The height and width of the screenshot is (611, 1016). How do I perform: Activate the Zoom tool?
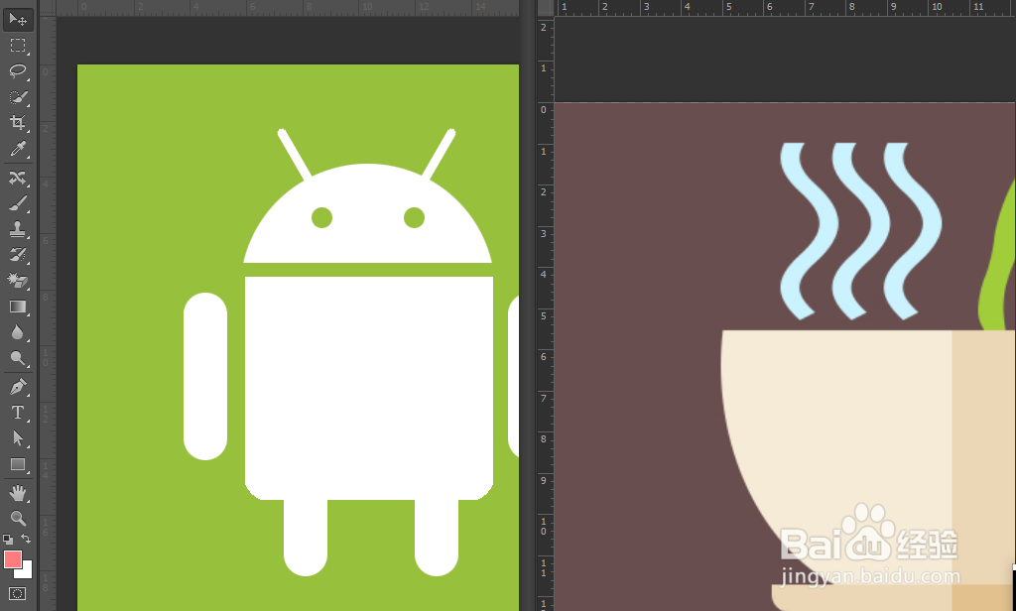18,519
